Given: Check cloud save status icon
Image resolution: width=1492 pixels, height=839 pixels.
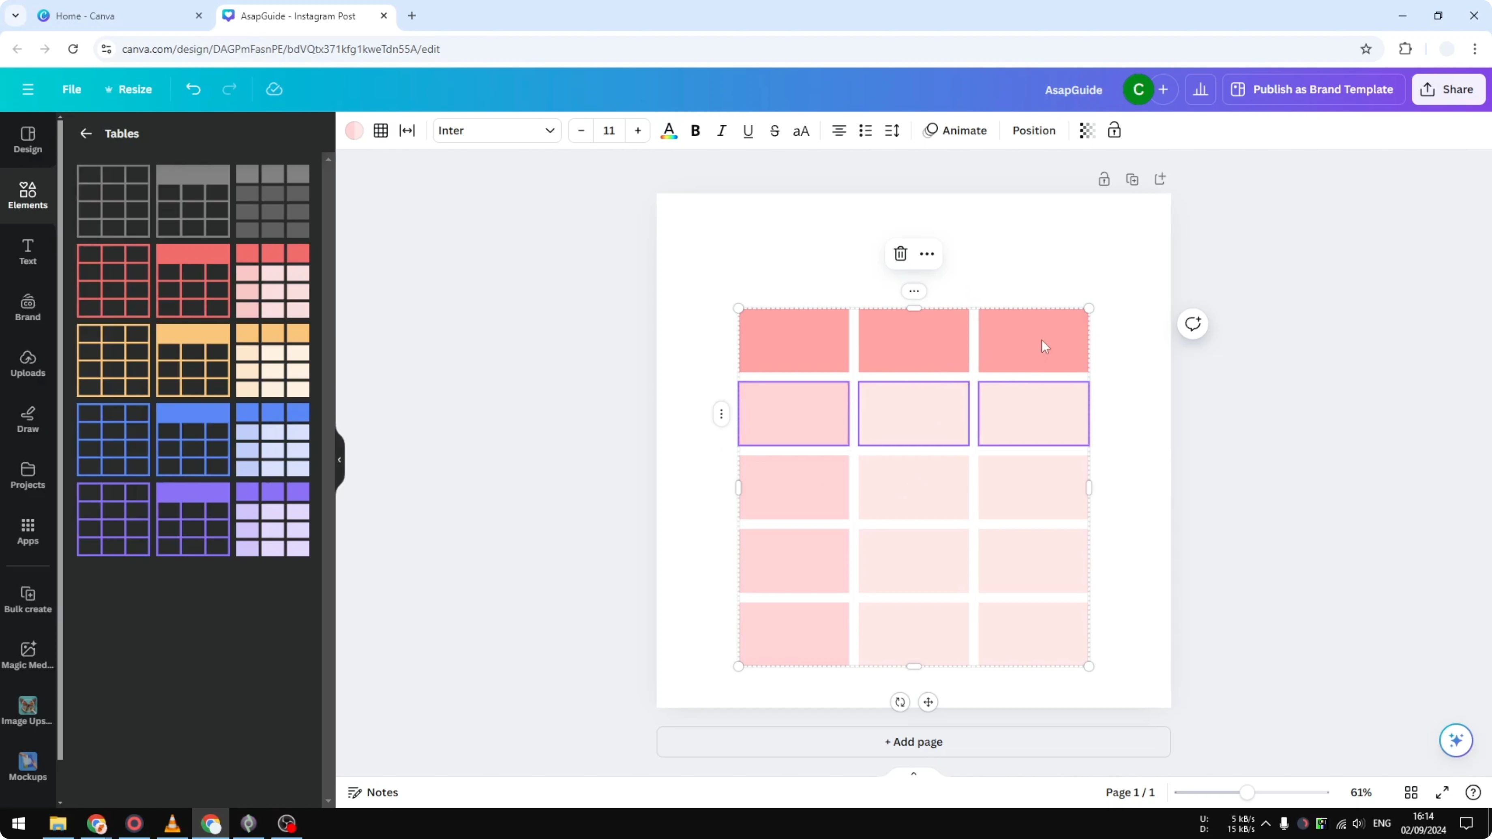Looking at the screenshot, I should click(274, 89).
